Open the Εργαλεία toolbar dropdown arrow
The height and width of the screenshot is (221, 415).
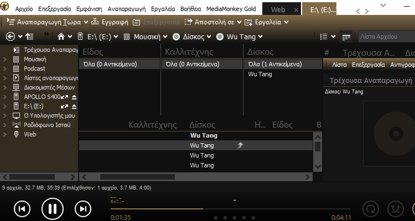(x=286, y=22)
